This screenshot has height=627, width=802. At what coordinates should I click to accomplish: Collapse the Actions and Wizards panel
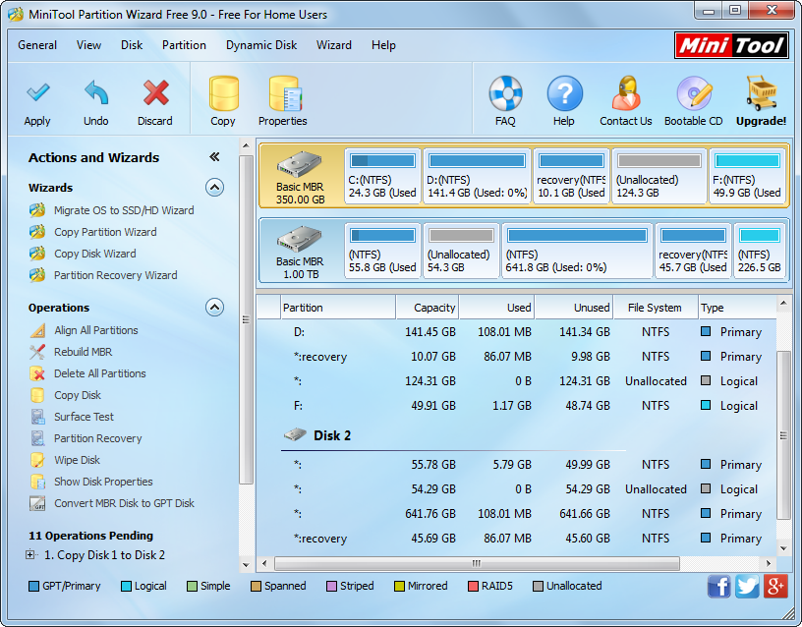pos(215,157)
